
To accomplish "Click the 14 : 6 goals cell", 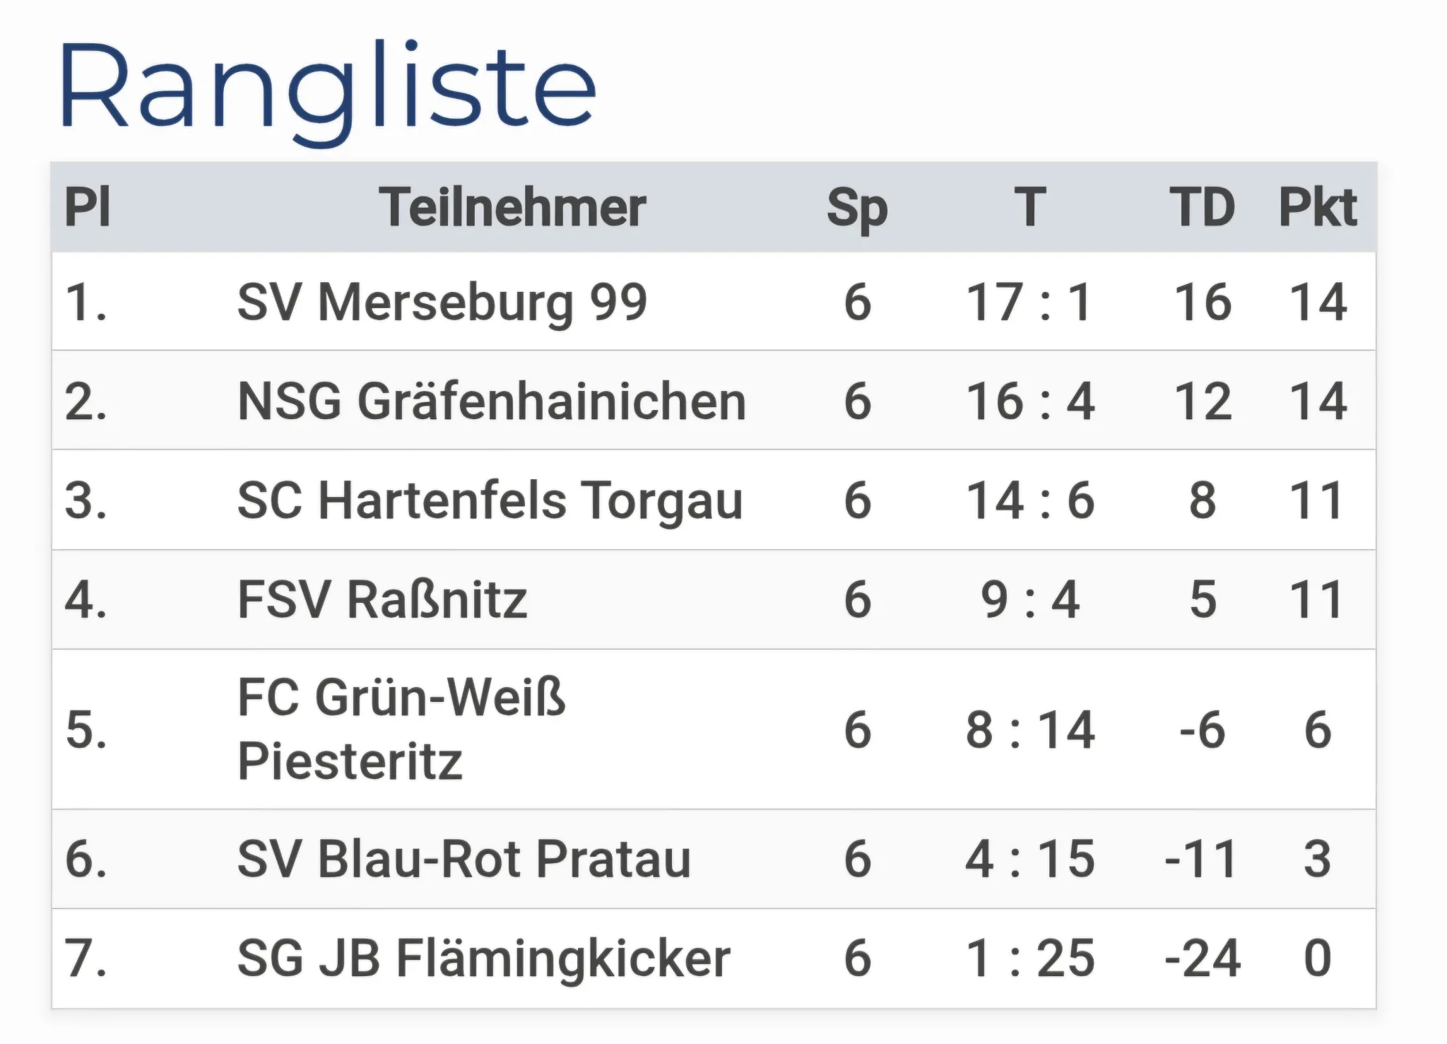I will [1030, 500].
